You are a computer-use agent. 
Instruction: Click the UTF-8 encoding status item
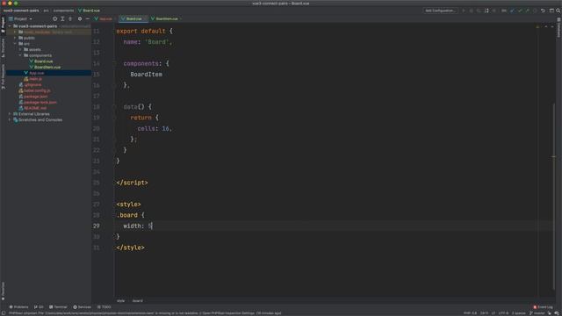(x=503, y=313)
